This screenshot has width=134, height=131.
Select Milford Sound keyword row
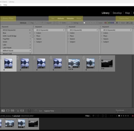tap(16, 50)
